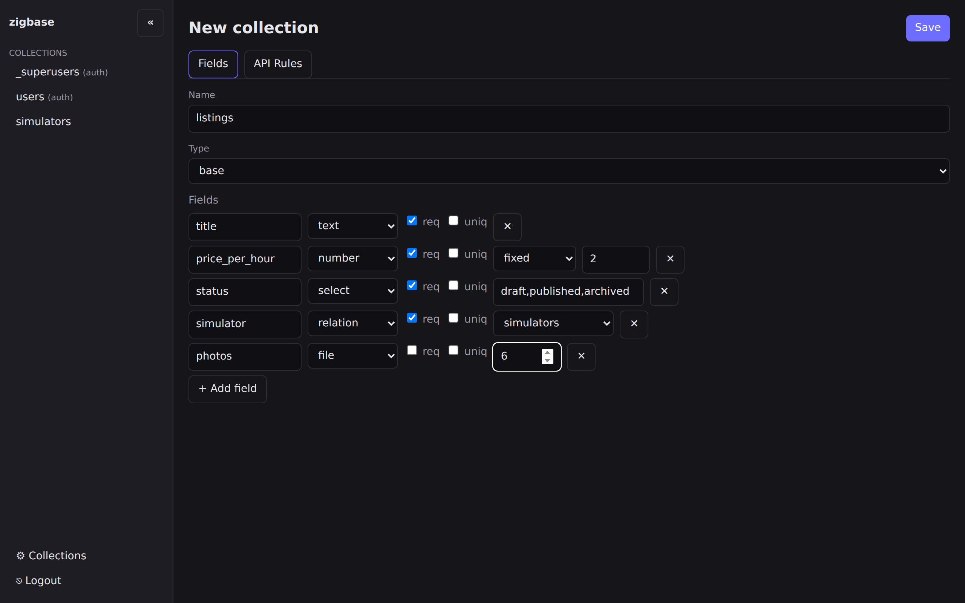965x603 pixels.
Task: Click the zigbase logo text
Action: [32, 22]
